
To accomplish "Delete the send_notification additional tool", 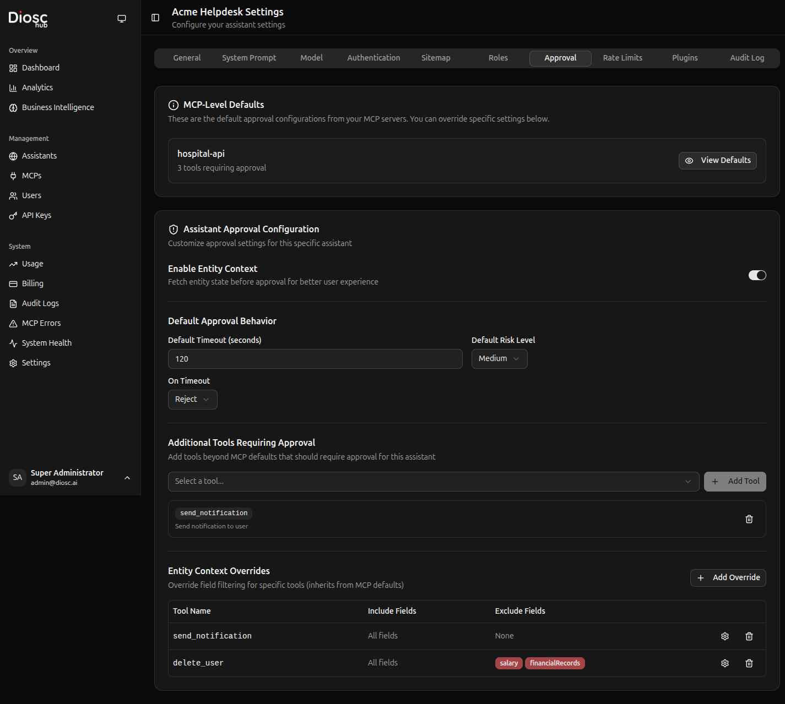I will tap(749, 519).
